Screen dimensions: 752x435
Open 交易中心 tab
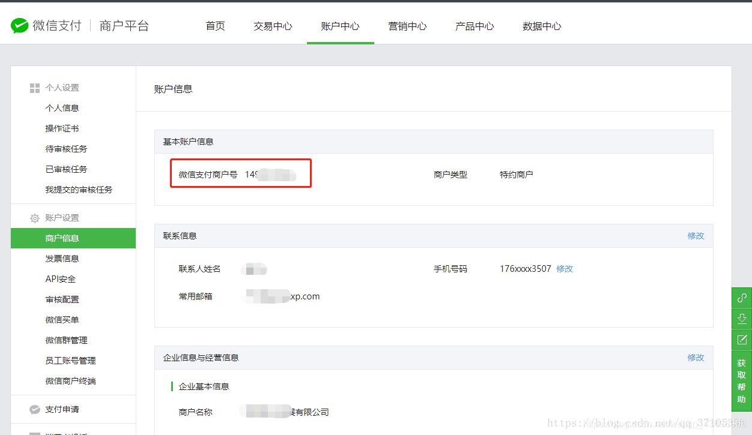tap(273, 26)
